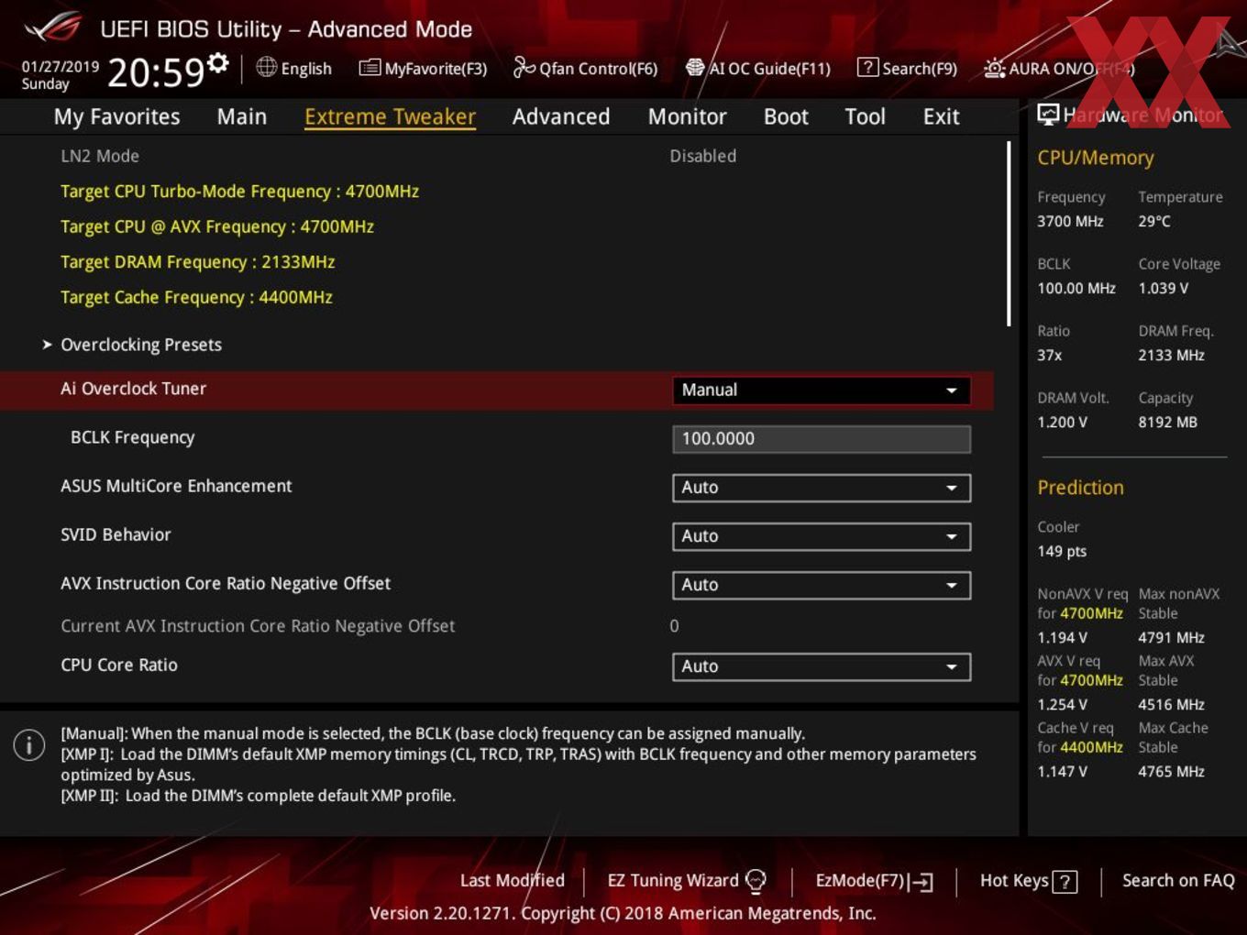1247x935 pixels.
Task: Select the Extreme Tweaker tab
Action: [x=390, y=116]
